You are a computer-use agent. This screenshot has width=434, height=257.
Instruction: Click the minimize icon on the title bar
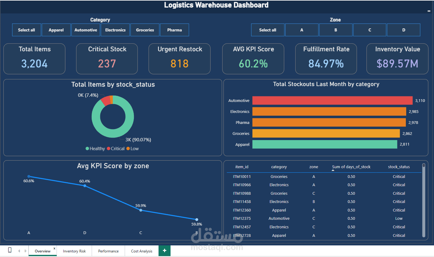[429, 11]
